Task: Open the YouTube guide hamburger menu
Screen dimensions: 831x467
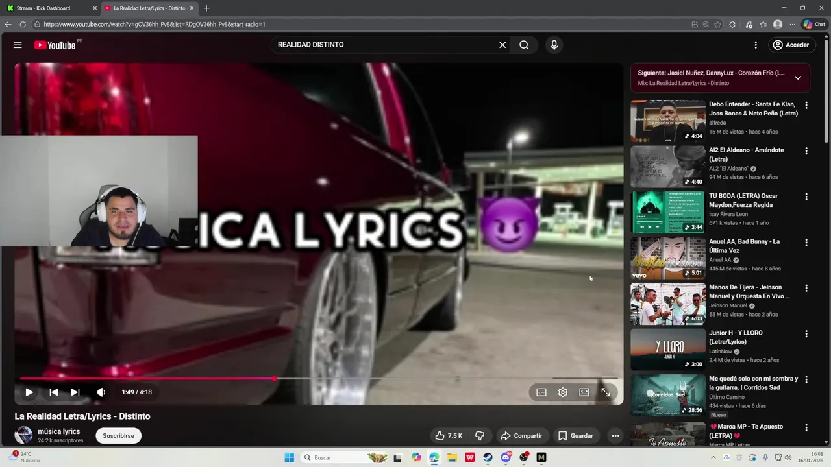Action: (x=18, y=45)
